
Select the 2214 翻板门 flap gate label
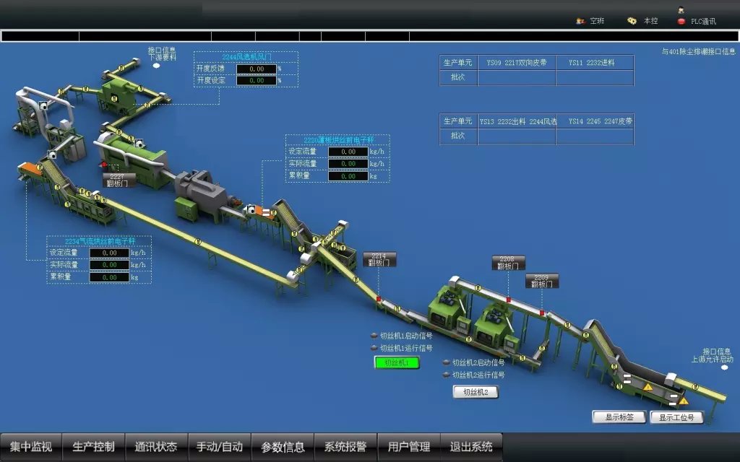point(379,259)
